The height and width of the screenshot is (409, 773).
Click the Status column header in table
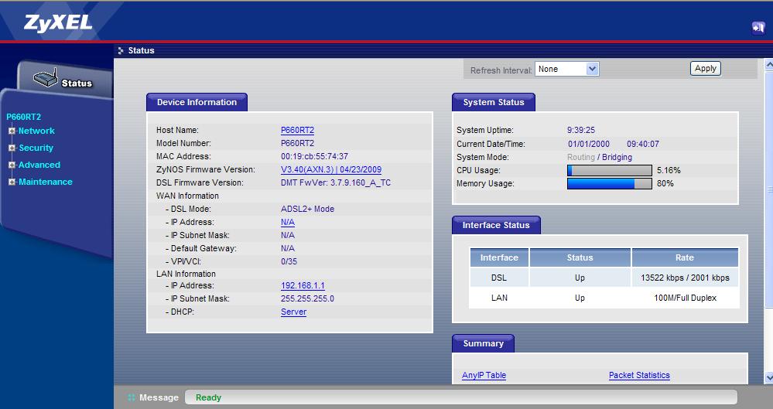tap(580, 257)
